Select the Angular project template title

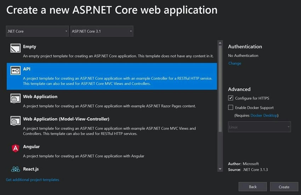[x=31, y=147]
